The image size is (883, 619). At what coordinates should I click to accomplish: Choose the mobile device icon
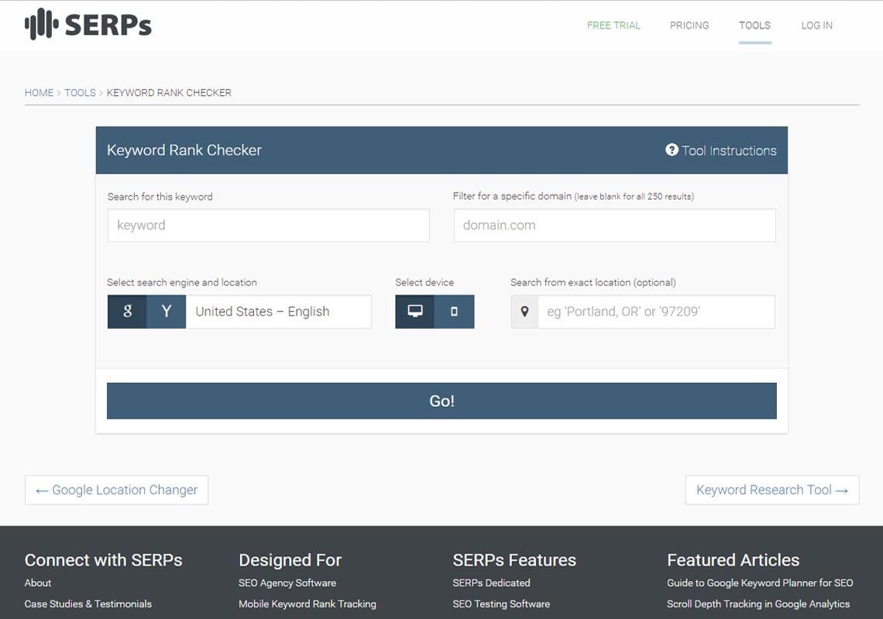[x=455, y=312]
